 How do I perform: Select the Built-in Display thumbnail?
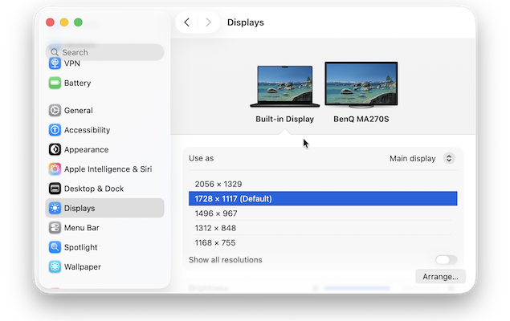(x=284, y=87)
